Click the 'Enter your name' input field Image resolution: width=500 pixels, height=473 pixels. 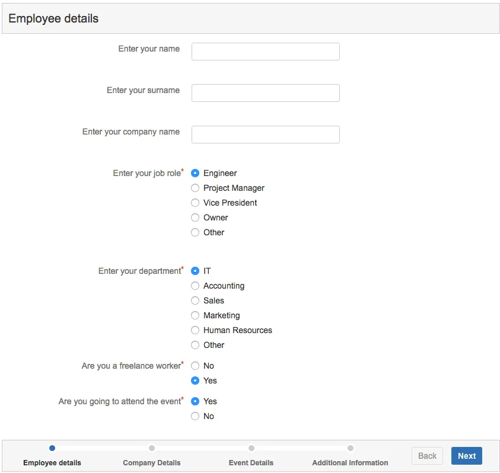(265, 52)
